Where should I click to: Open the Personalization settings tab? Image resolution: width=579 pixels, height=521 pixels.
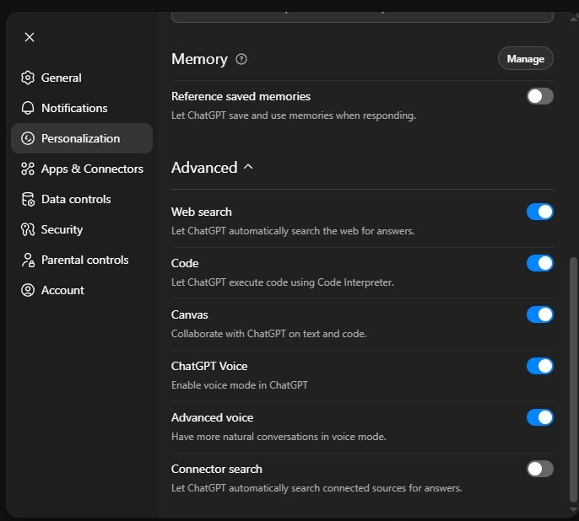pyautogui.click(x=81, y=138)
